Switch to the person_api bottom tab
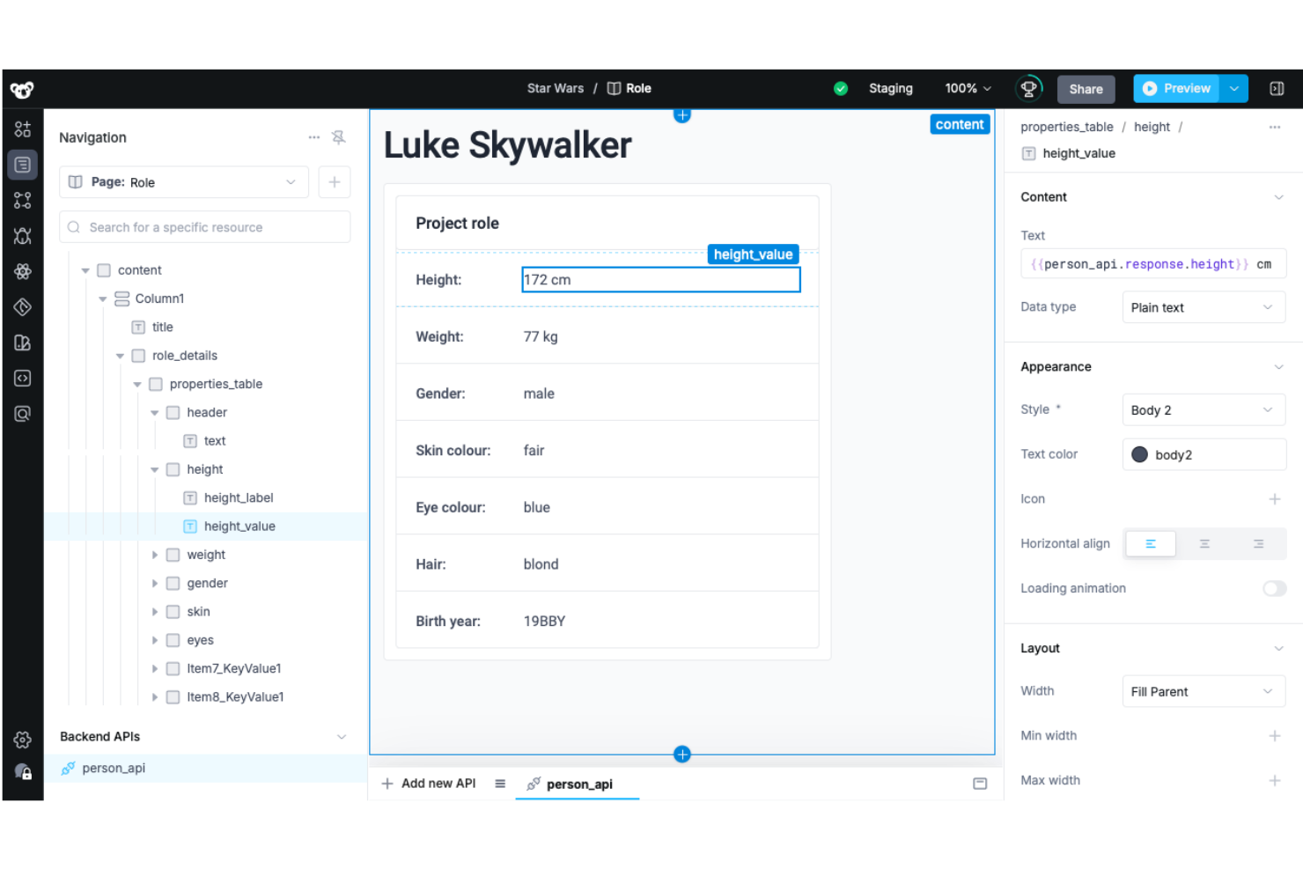Image resolution: width=1303 pixels, height=869 pixels. [x=578, y=784]
